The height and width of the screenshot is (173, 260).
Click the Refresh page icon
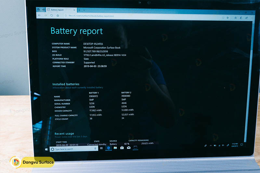pos(52,15)
